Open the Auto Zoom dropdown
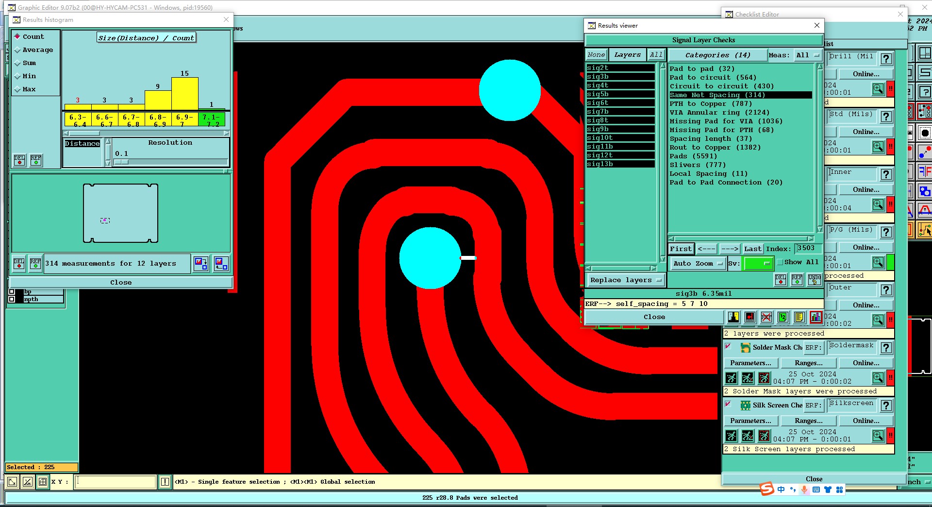Viewport: 932px width, 507px height. [x=697, y=263]
